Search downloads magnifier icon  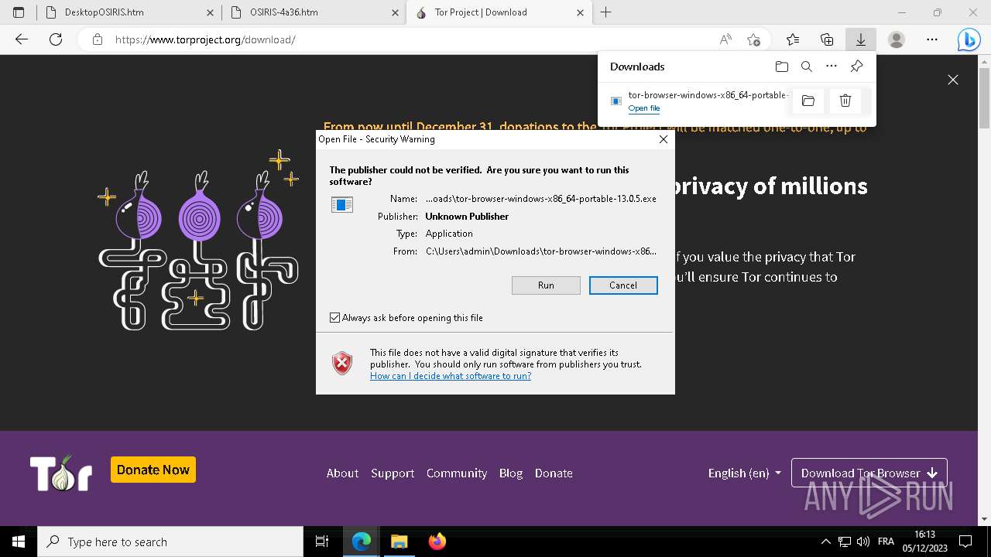pos(807,67)
